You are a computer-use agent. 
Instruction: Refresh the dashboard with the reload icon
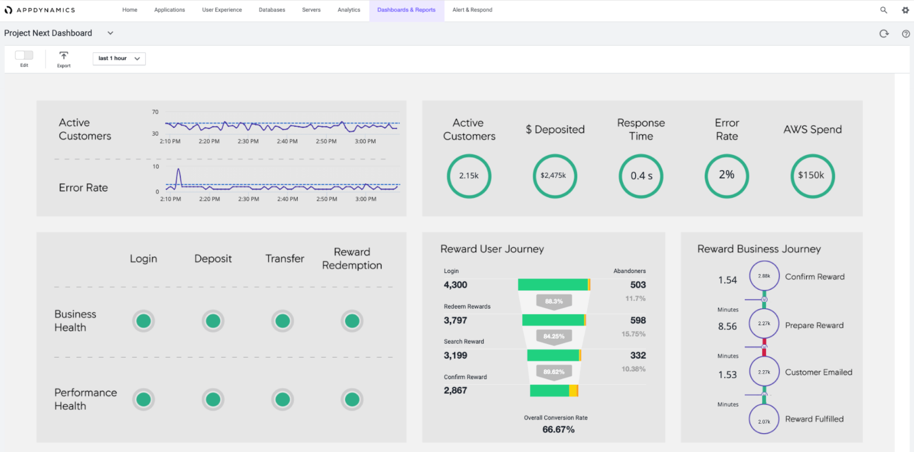click(884, 33)
